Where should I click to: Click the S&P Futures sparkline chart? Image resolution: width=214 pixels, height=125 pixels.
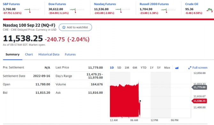click(32, 10)
